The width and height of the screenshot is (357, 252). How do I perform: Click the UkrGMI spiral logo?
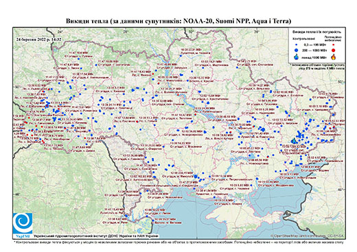click(23, 223)
